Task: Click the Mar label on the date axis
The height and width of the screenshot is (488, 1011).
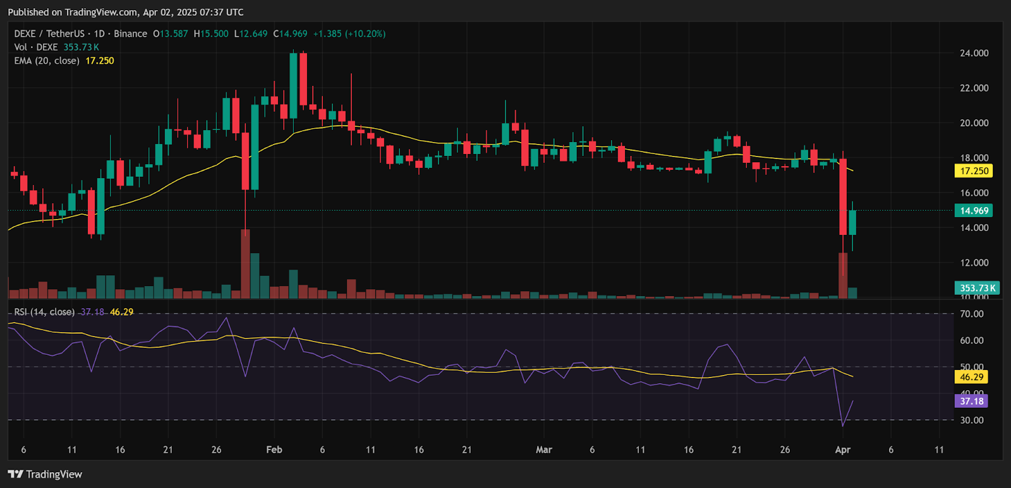Action: click(x=543, y=449)
